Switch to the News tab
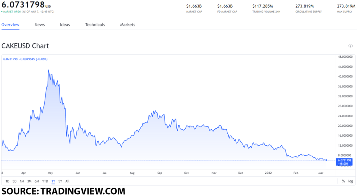This screenshot has width=357, height=196. (40, 25)
